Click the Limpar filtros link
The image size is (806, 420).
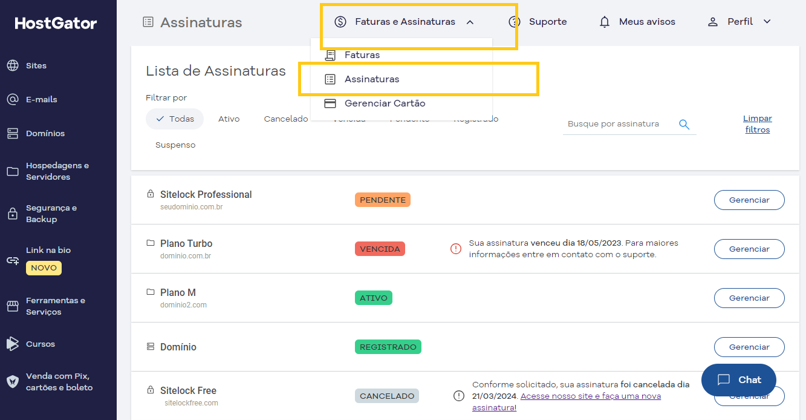(758, 124)
